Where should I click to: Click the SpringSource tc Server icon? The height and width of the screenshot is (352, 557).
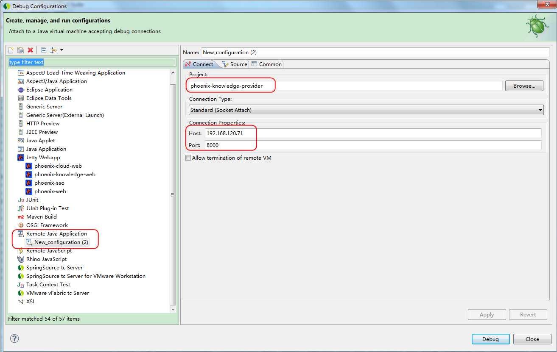(21, 268)
